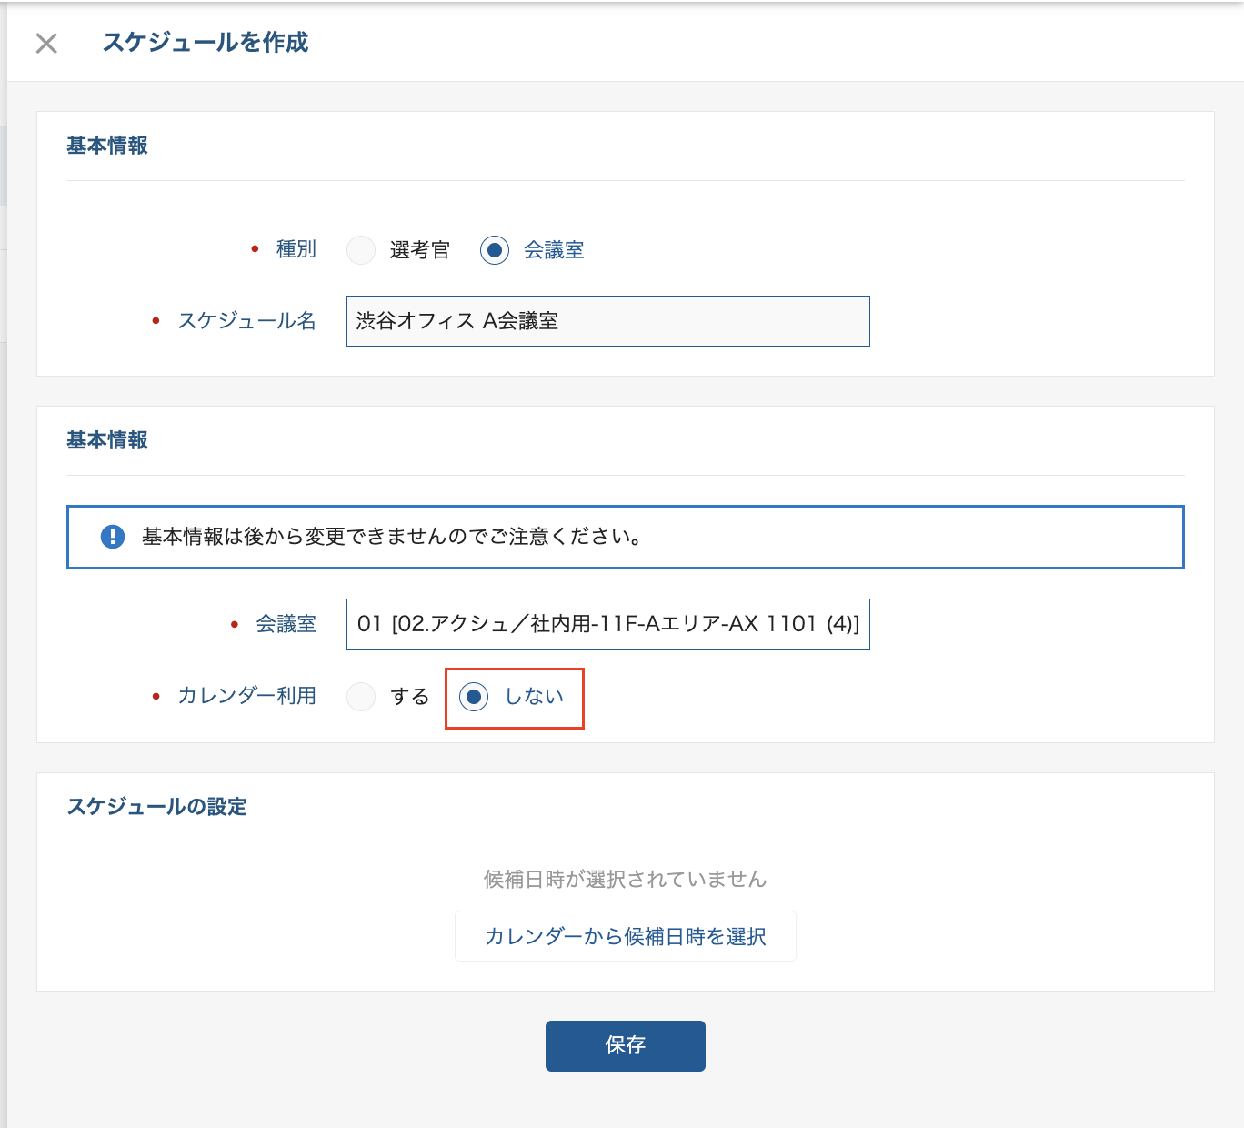Click the スケジュールを作成 page title
Image resolution: width=1244 pixels, height=1128 pixels.
coord(206,43)
